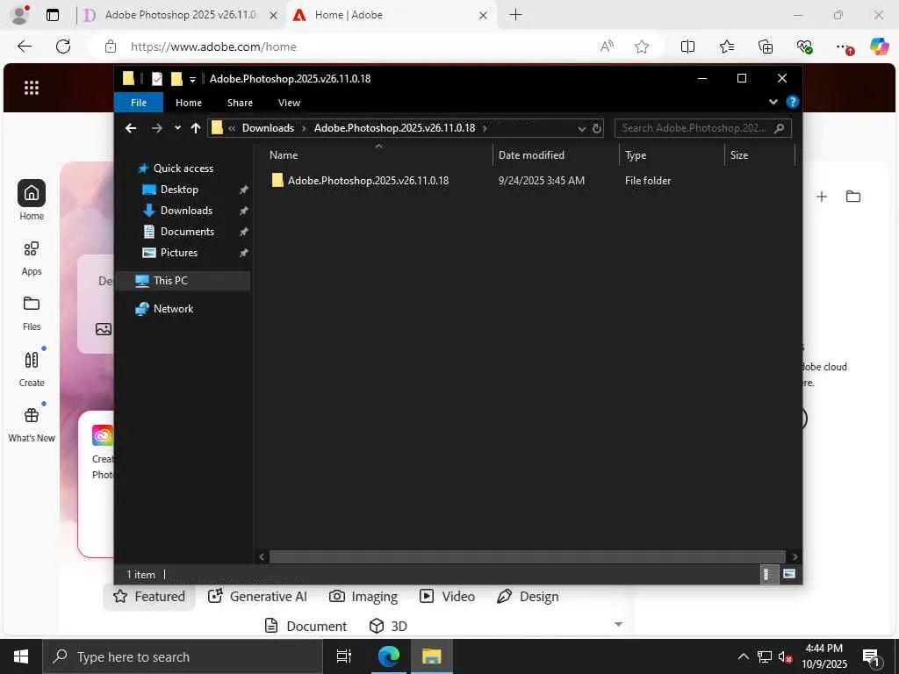Open the Home ribbon tab in Explorer

[x=189, y=103]
